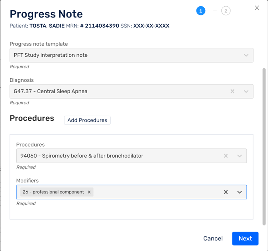This screenshot has width=268, height=251.
Task: Proceed with the Next button
Action: (x=245, y=238)
